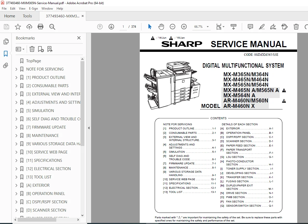Screen dimensions: 308x224
Task: Select the Highlight text pen tool
Action: (x=262, y=27)
